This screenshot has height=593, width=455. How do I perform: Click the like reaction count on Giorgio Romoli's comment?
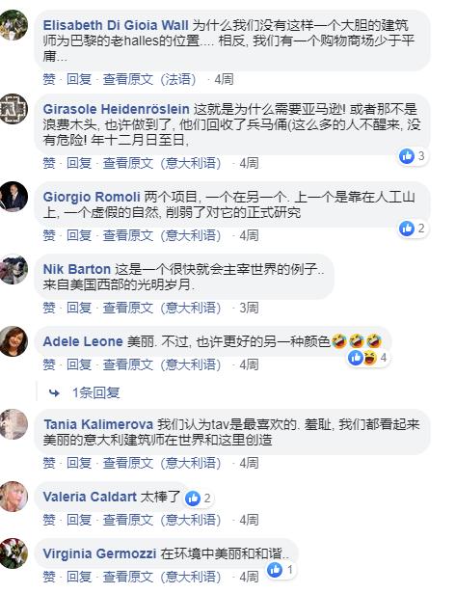(x=421, y=229)
